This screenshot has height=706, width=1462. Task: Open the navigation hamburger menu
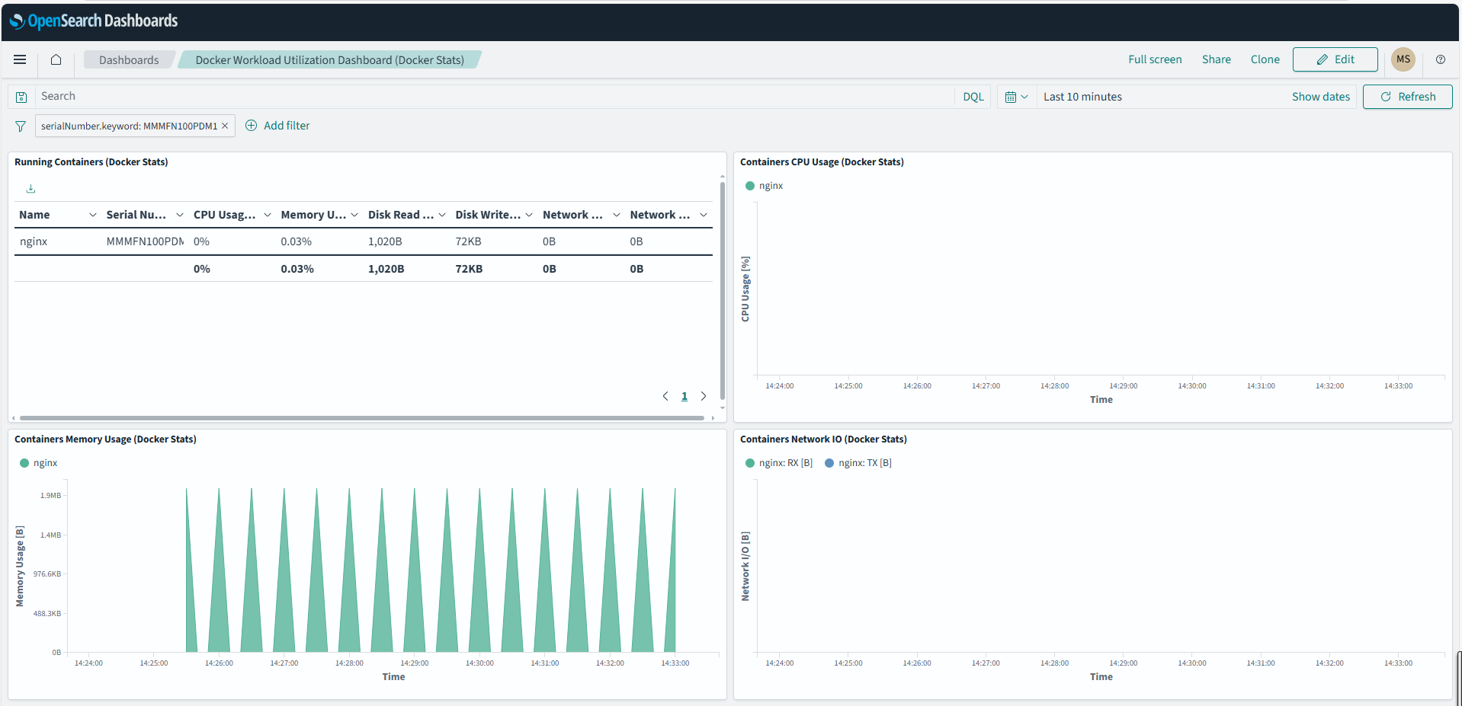pos(20,59)
